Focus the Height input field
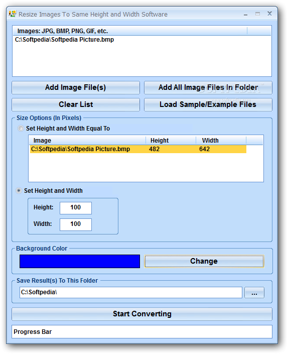This screenshot has height=354, width=288. (76, 208)
